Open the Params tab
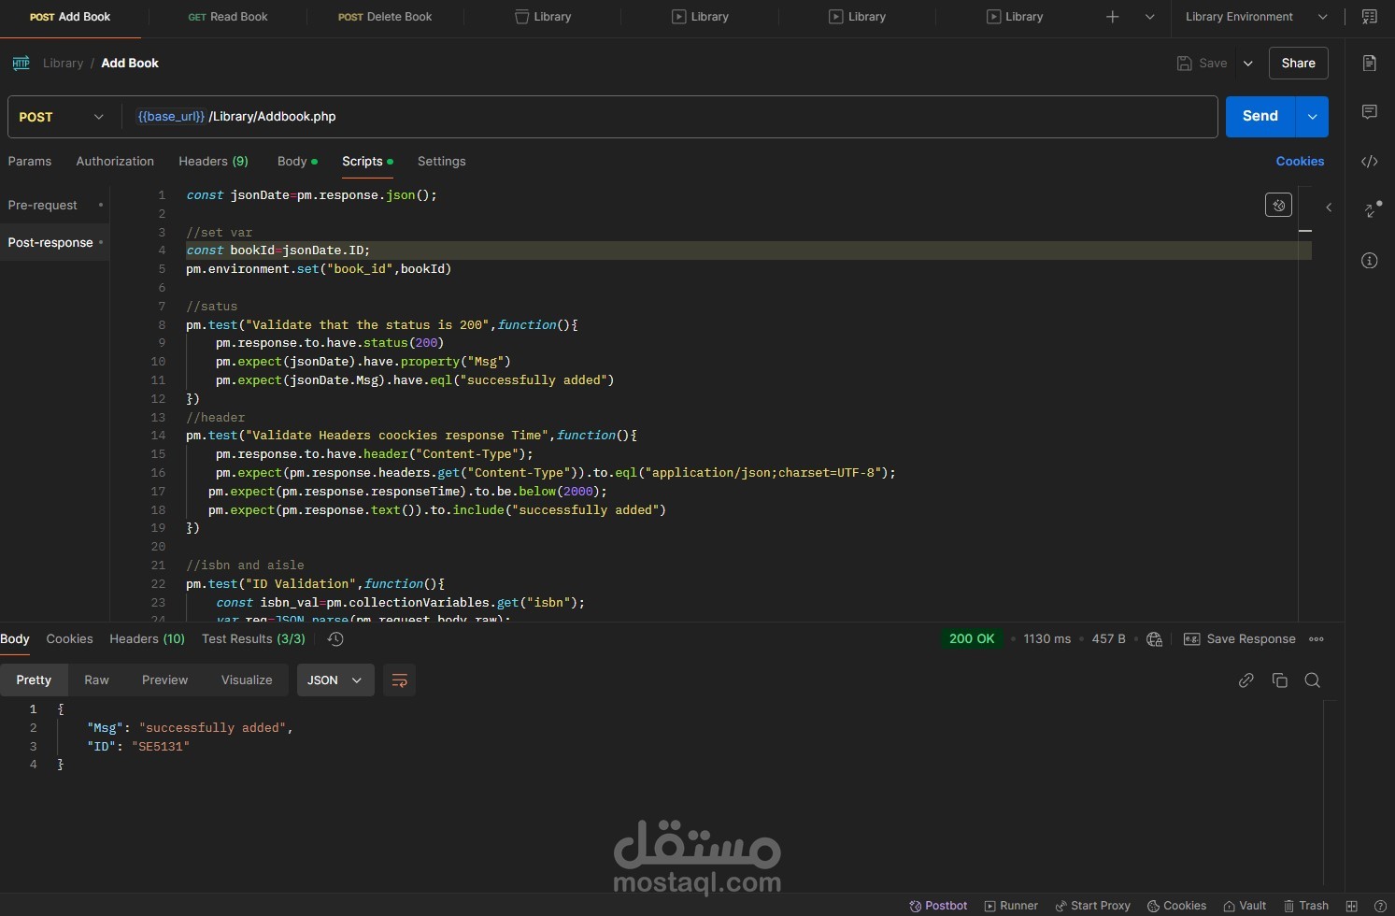Viewport: 1395px width, 916px height. (x=30, y=162)
